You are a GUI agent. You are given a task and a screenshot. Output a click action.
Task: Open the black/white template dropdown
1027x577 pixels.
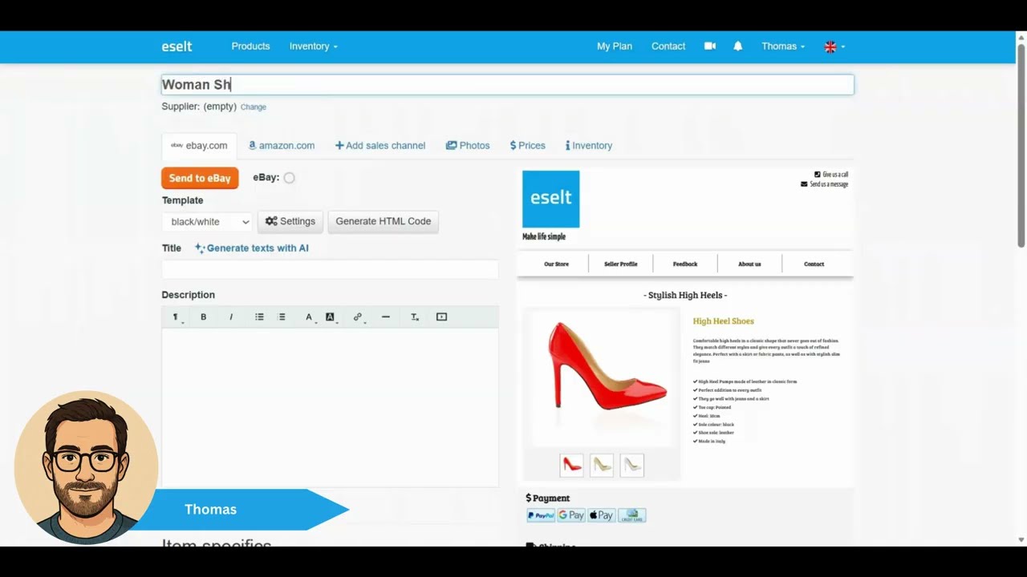pos(208,222)
